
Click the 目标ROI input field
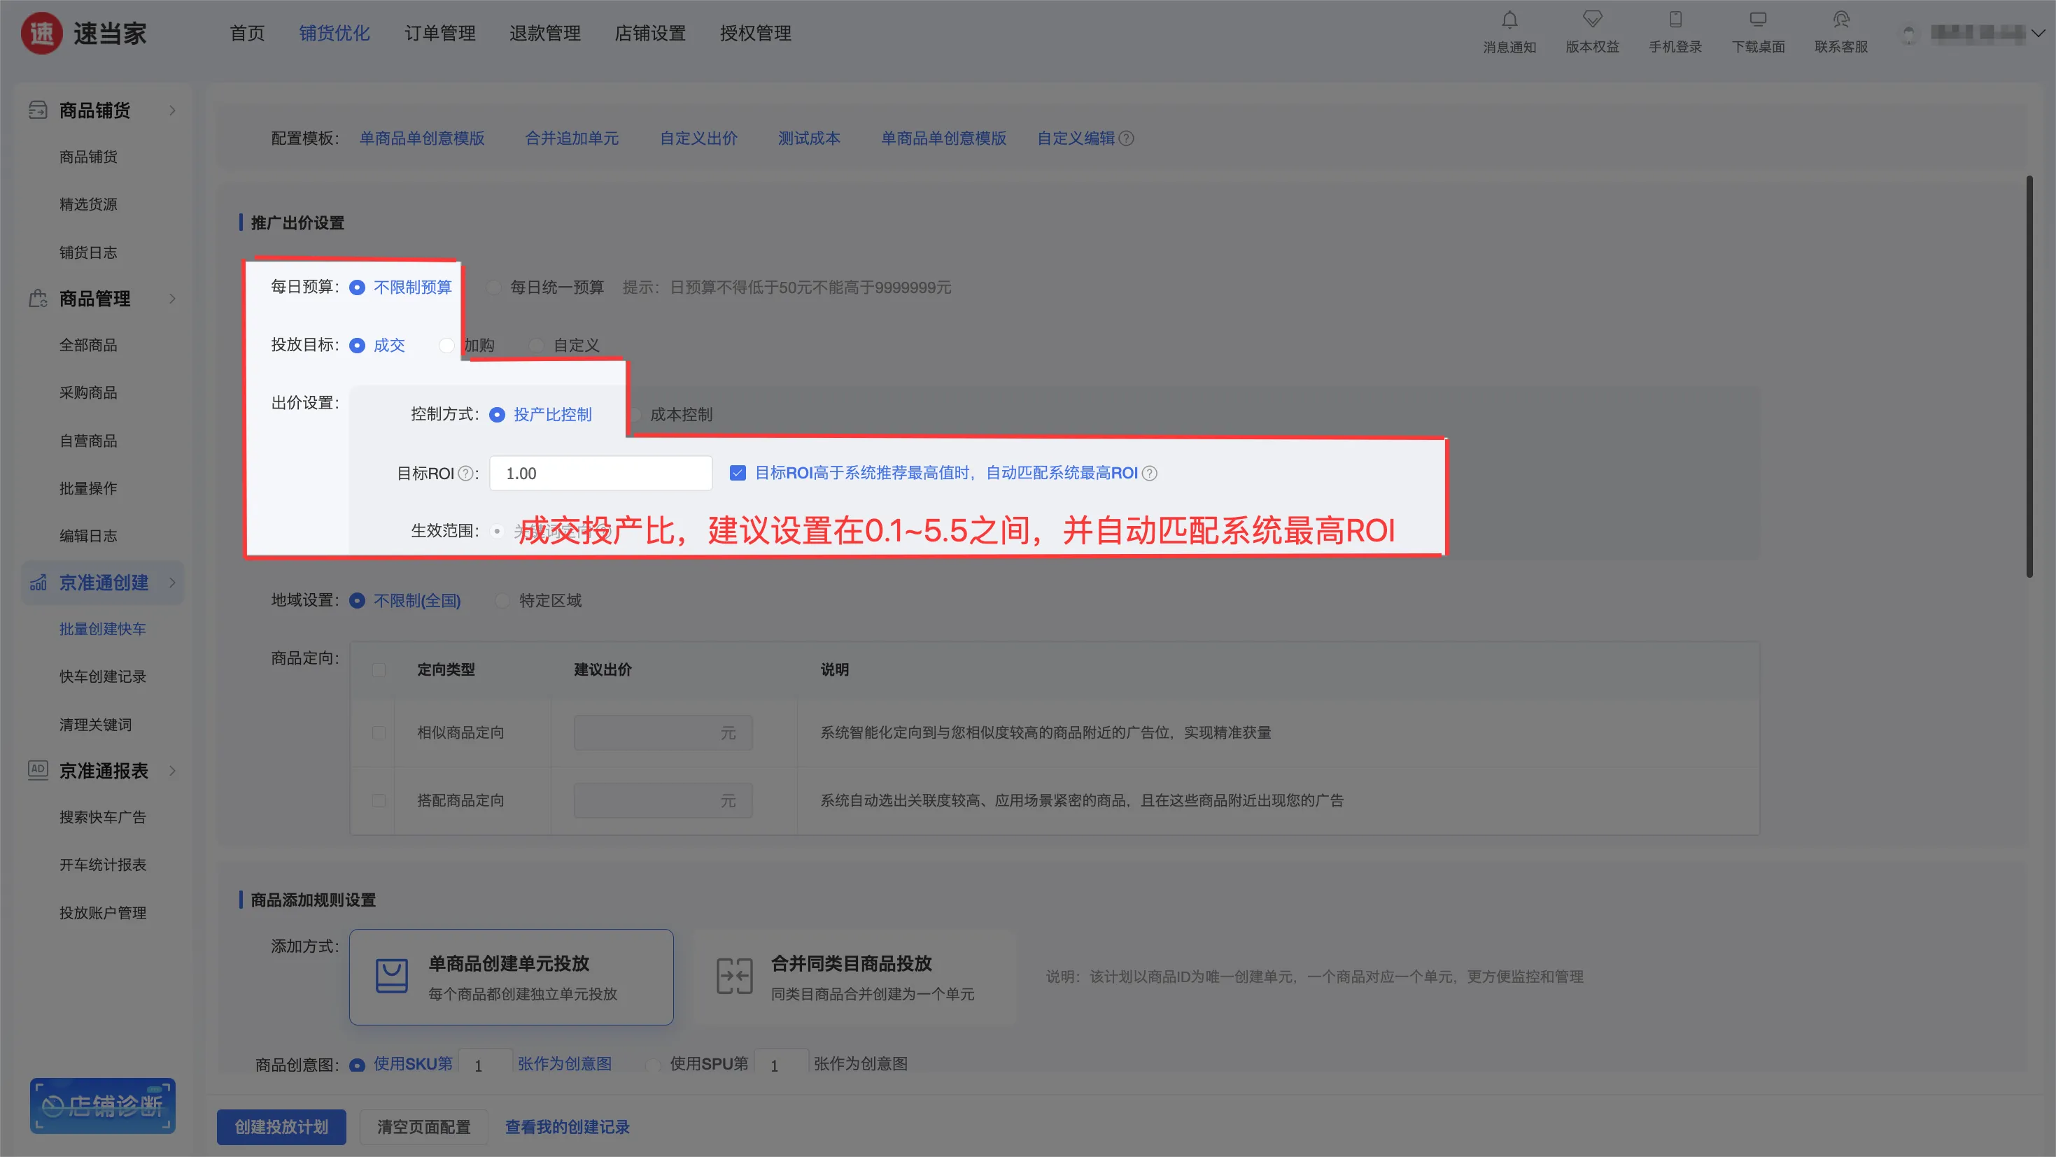click(600, 474)
